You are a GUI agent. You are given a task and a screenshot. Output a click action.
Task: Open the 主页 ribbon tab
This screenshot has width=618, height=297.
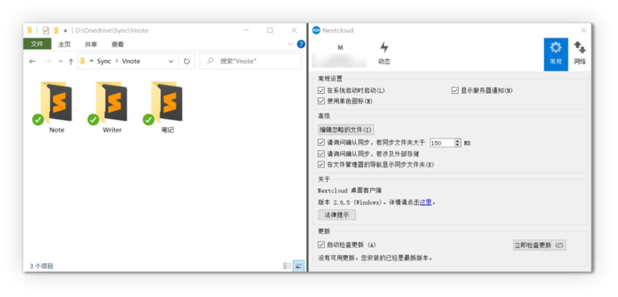pos(64,45)
